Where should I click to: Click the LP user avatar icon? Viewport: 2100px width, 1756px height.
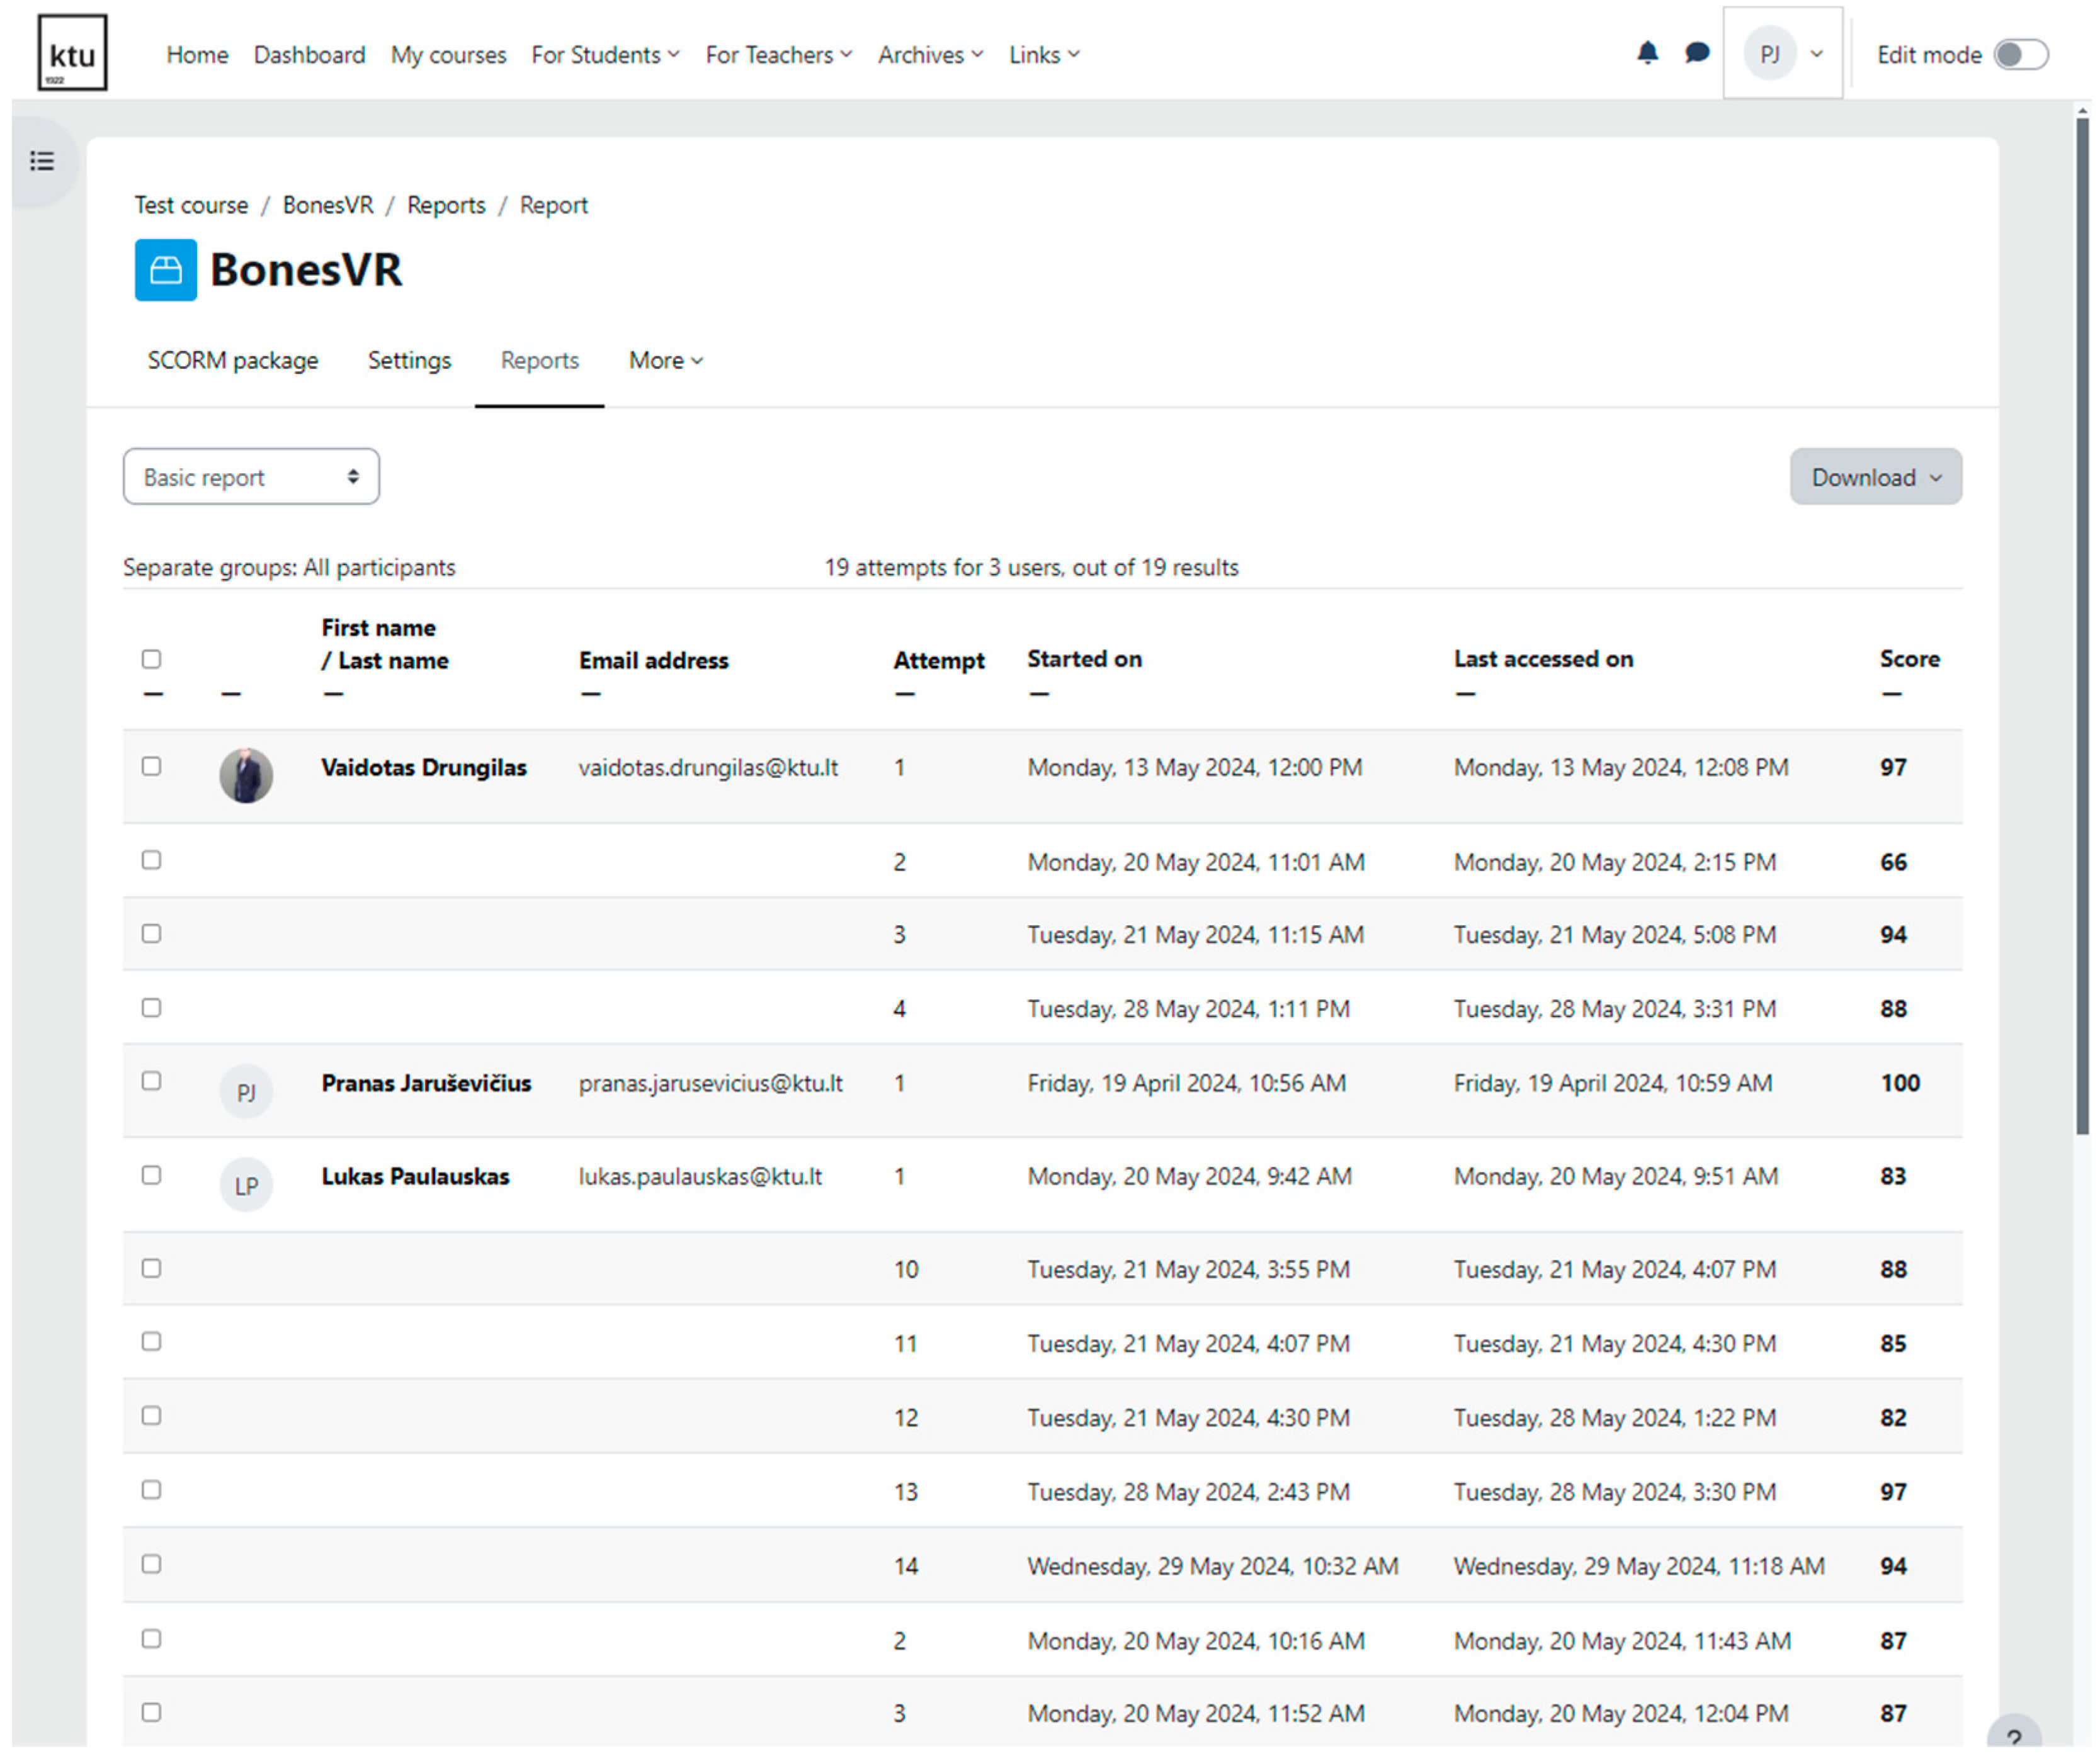246,1185
